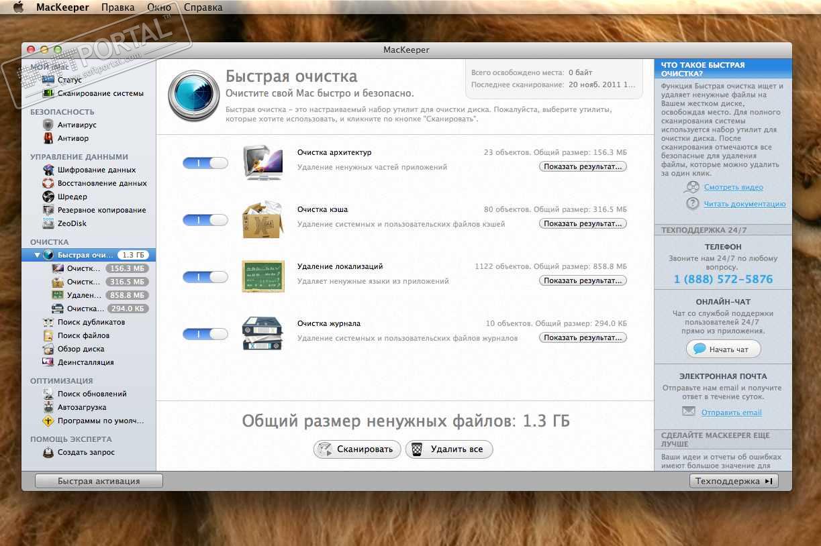Click the Быстрая активация button

tap(99, 481)
